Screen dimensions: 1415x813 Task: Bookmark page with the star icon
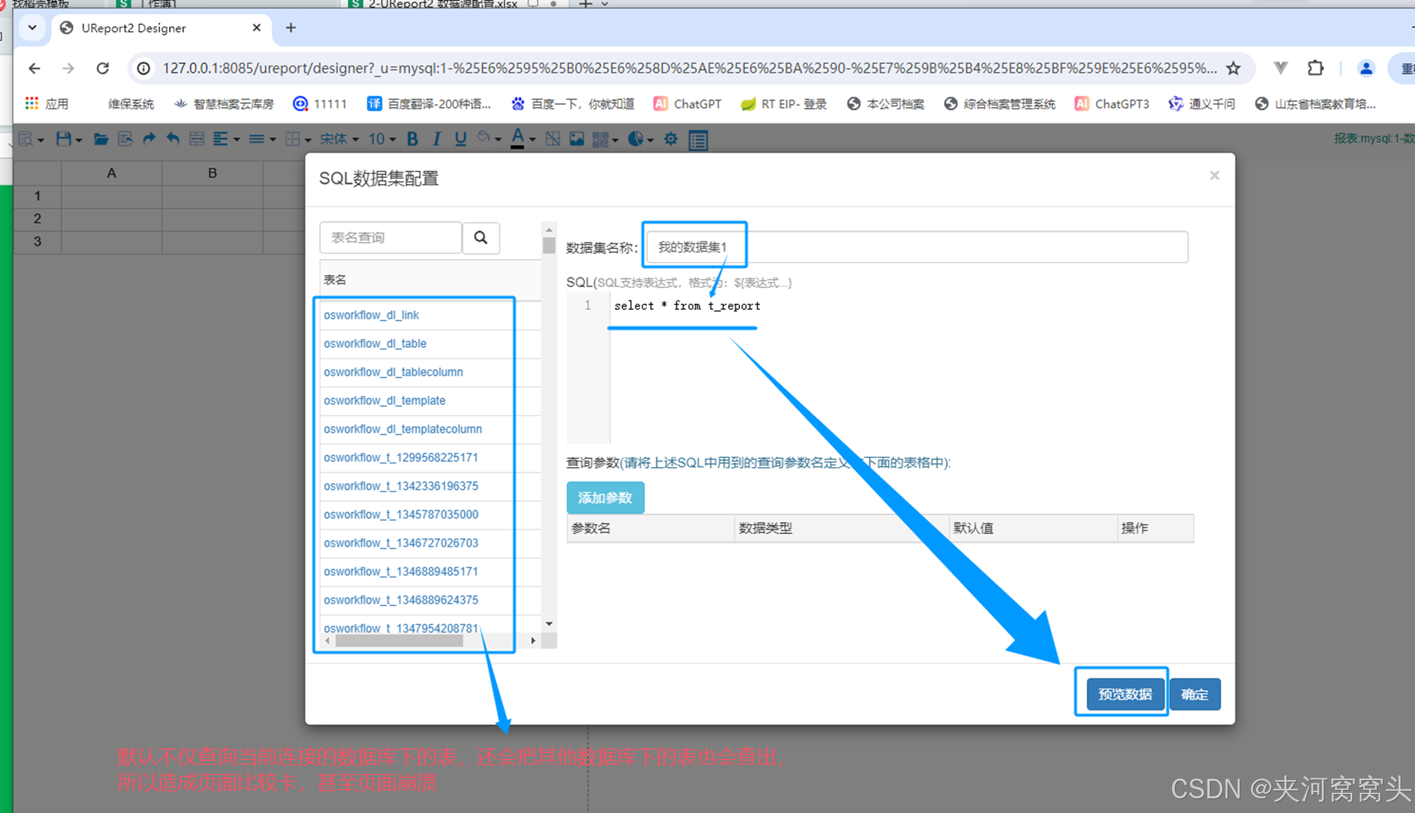1233,68
